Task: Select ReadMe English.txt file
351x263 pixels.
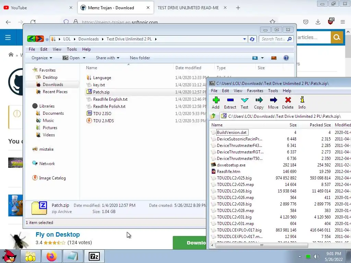Action: (x=110, y=99)
